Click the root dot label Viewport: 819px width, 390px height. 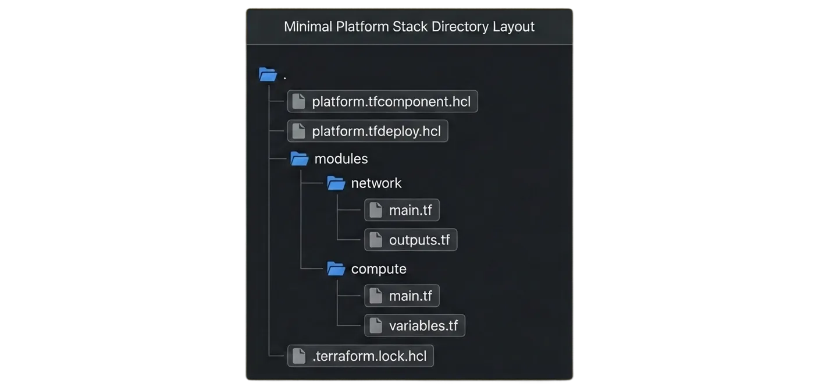[285, 77]
